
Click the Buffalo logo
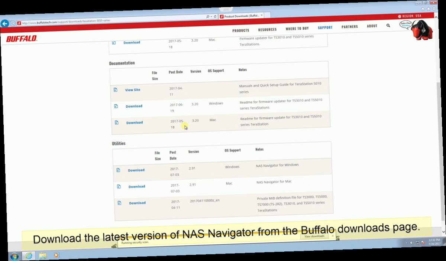click(21, 39)
